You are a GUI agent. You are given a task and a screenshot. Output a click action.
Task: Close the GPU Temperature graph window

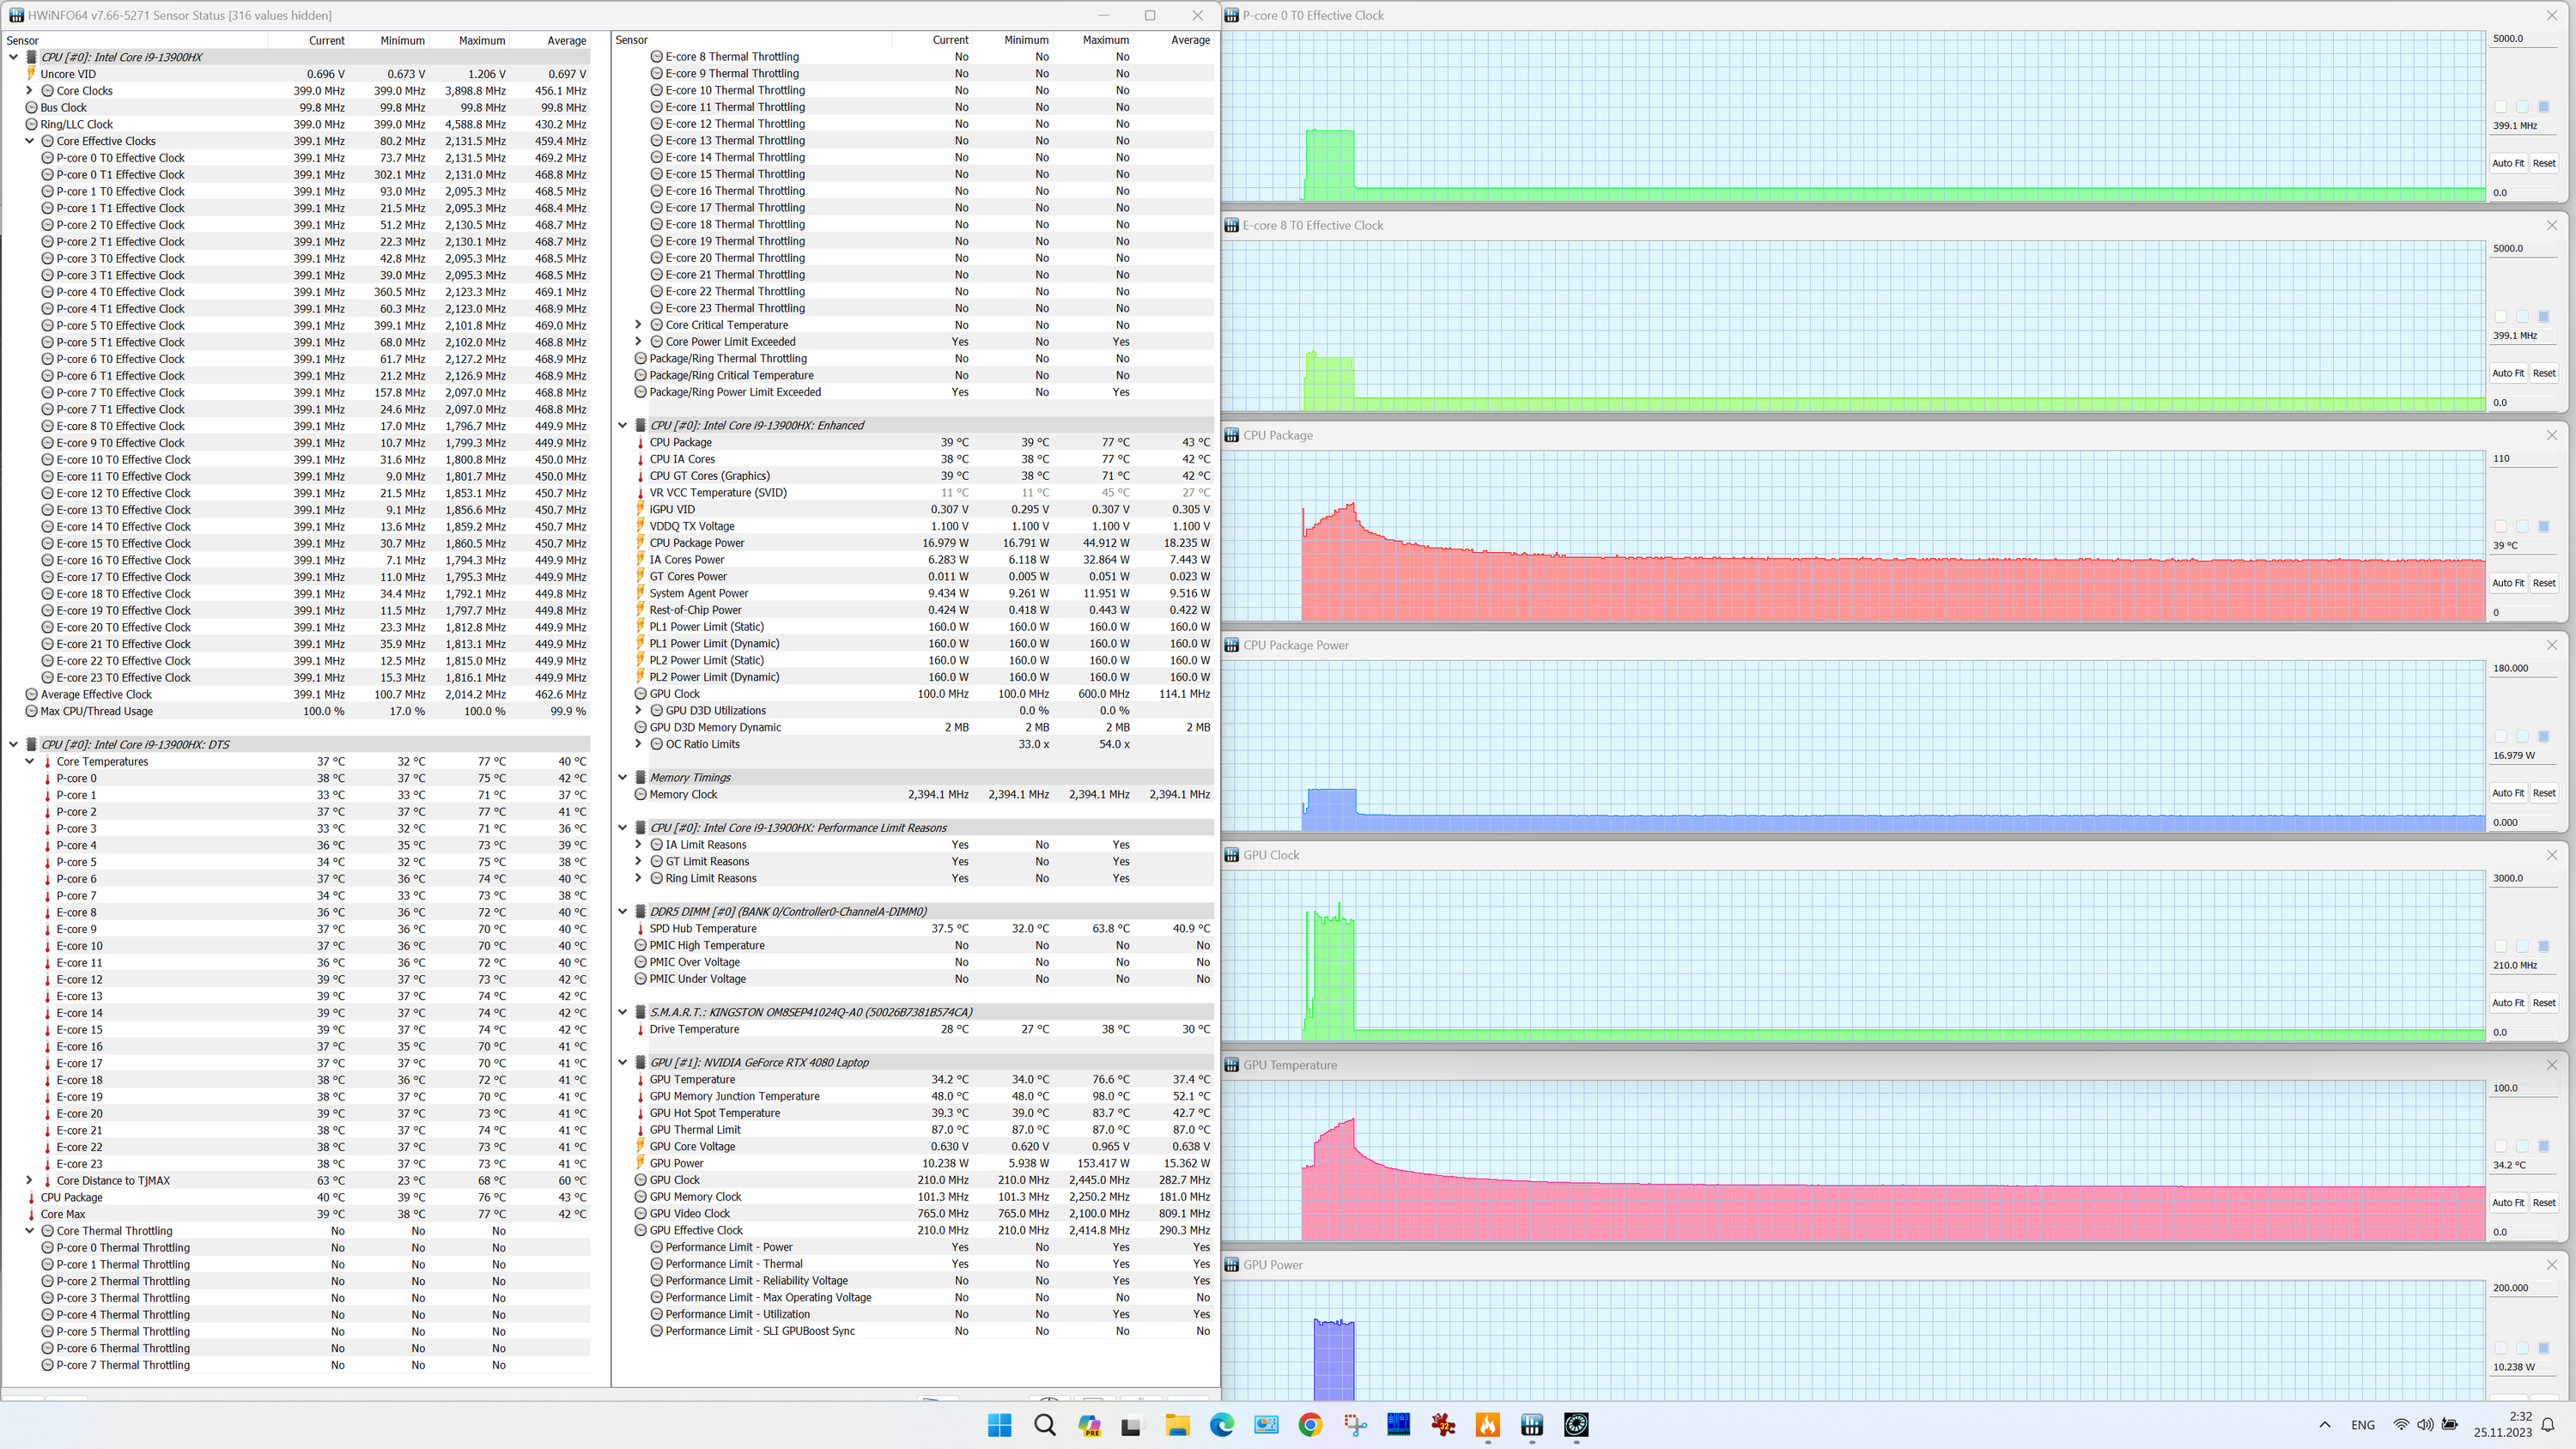coord(2552,1065)
